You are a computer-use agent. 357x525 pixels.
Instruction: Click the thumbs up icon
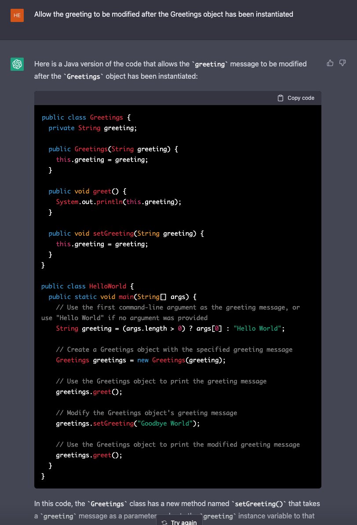click(330, 63)
